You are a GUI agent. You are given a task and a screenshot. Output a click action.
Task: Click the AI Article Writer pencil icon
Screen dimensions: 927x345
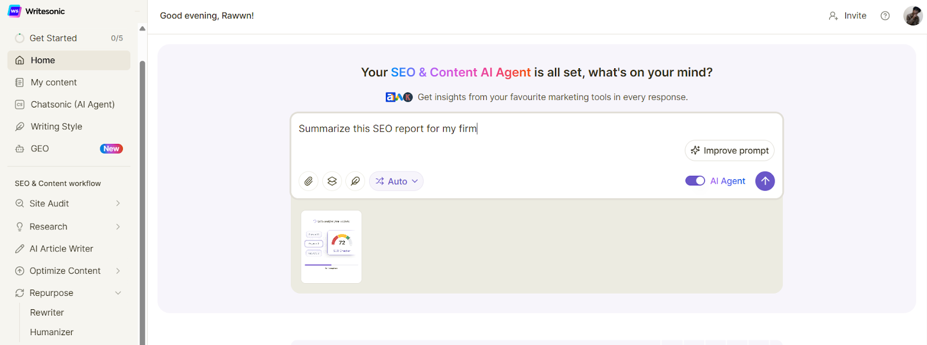pos(20,248)
